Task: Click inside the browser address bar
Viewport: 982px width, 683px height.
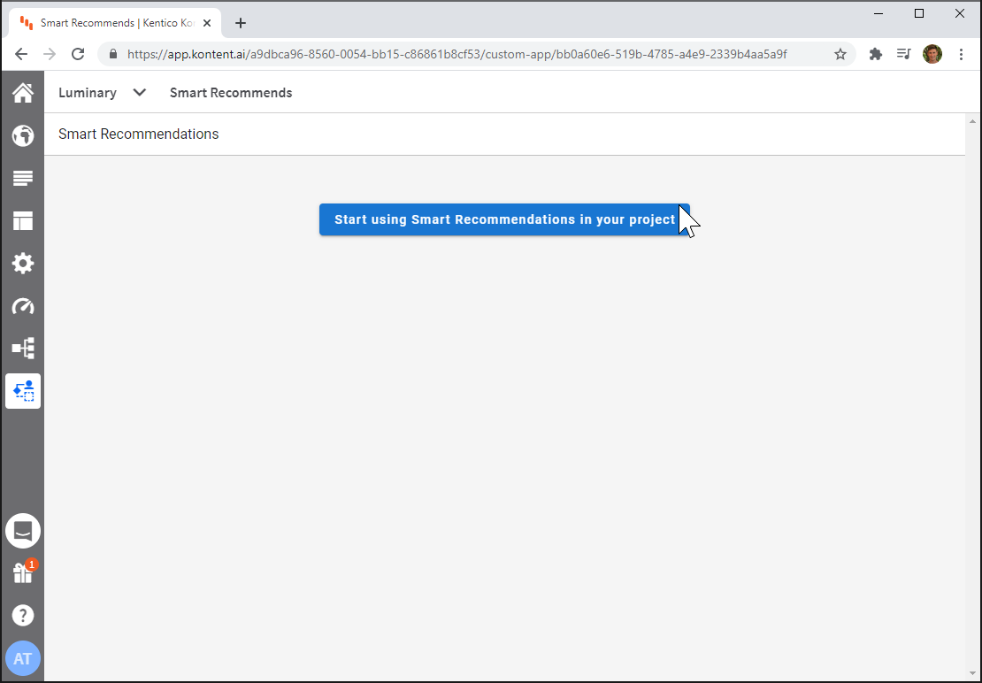Action: (x=442, y=54)
